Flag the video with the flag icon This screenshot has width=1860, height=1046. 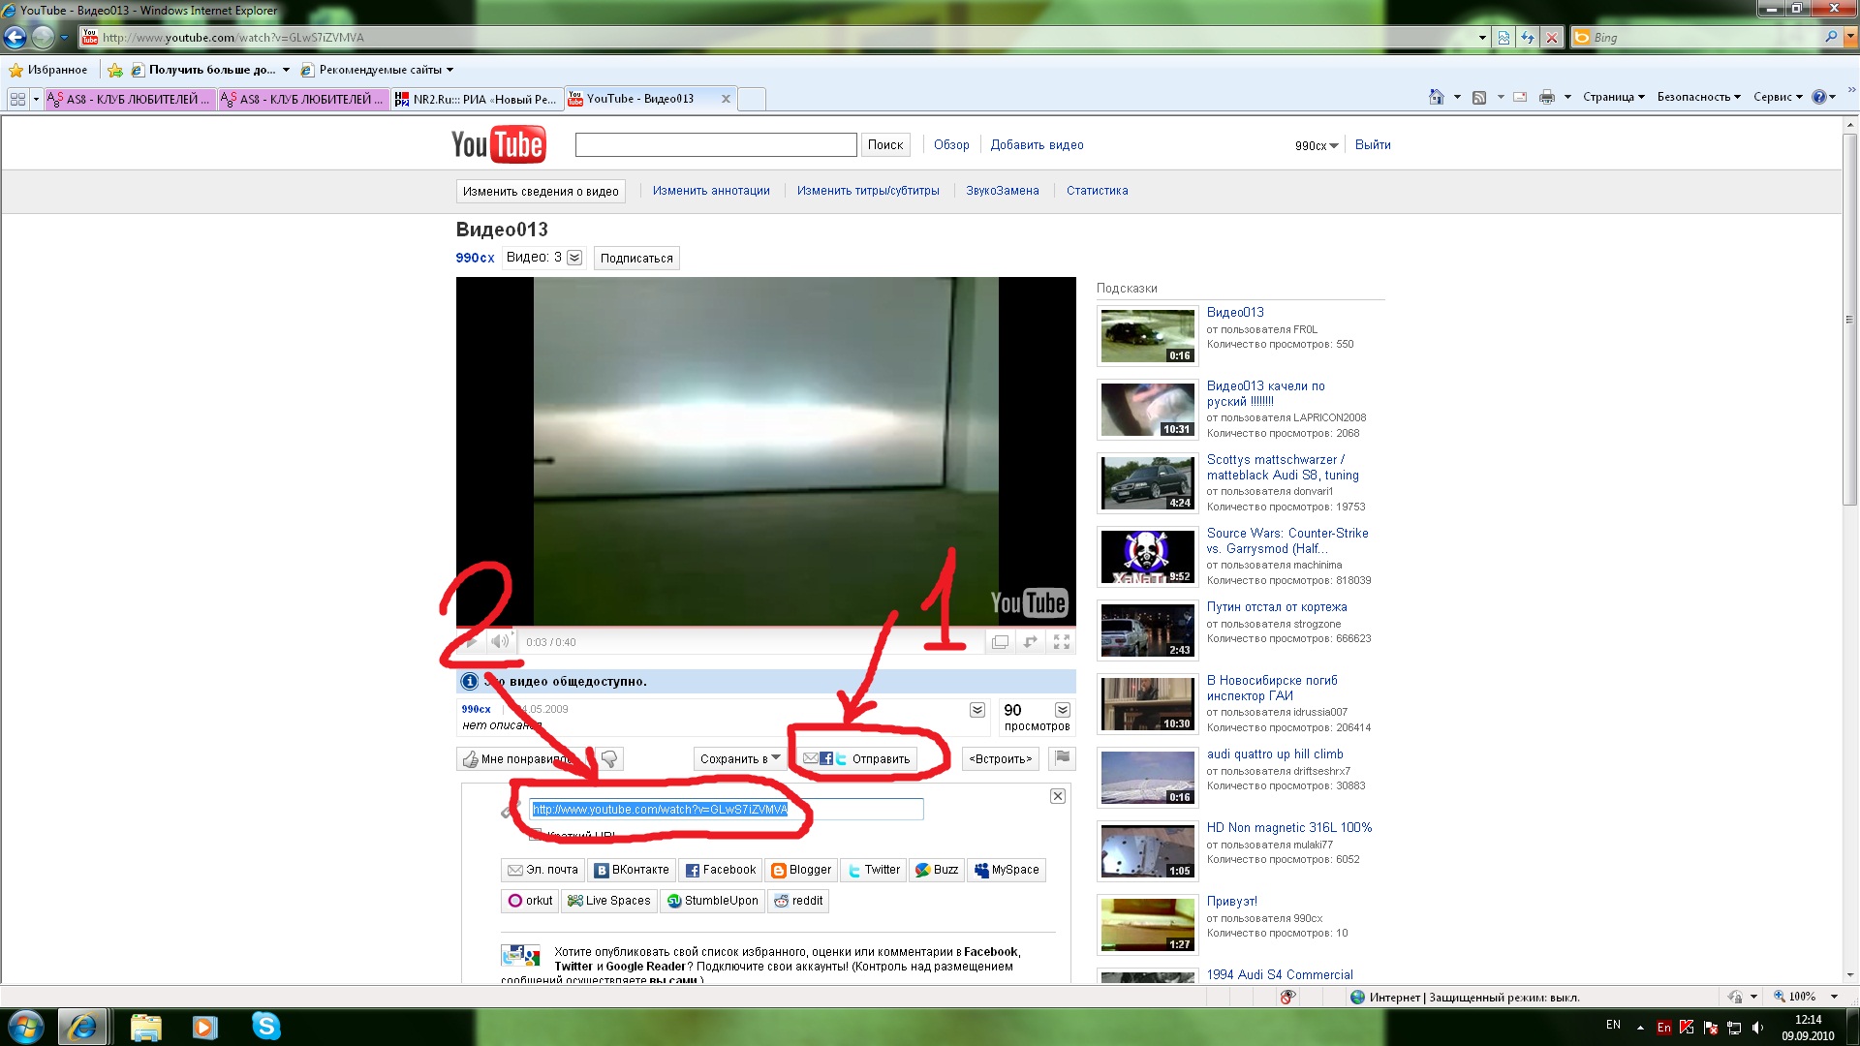(x=1063, y=757)
